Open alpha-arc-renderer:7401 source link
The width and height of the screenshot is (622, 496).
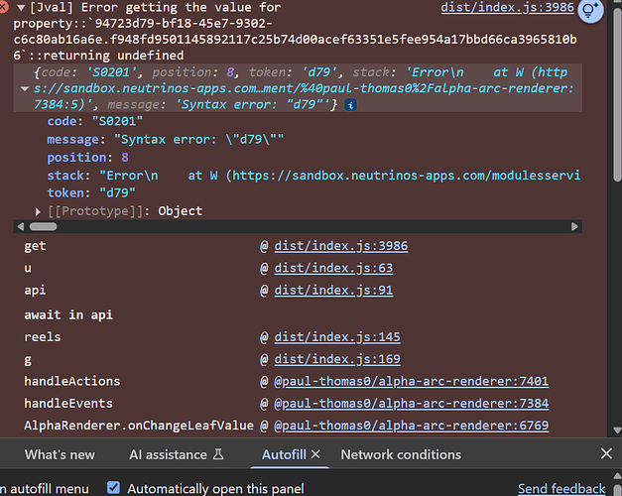click(411, 381)
